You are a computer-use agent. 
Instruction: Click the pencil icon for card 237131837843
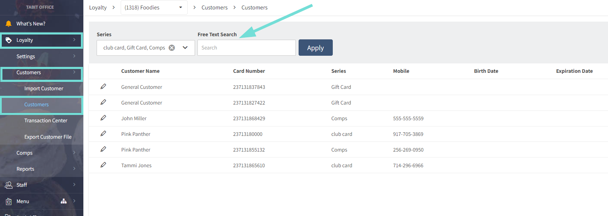pyautogui.click(x=103, y=87)
